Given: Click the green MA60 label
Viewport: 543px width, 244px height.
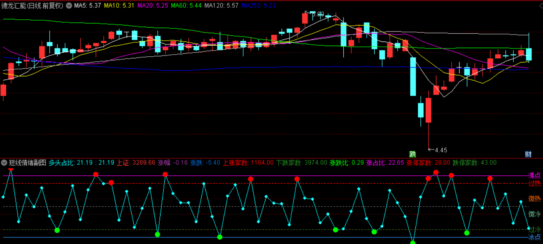Looking at the screenshot, I should point(186,6).
